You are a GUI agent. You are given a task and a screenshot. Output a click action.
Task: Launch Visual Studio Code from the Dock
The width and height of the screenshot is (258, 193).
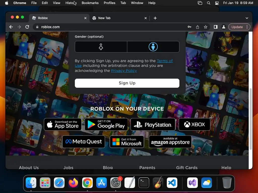pos(172,183)
